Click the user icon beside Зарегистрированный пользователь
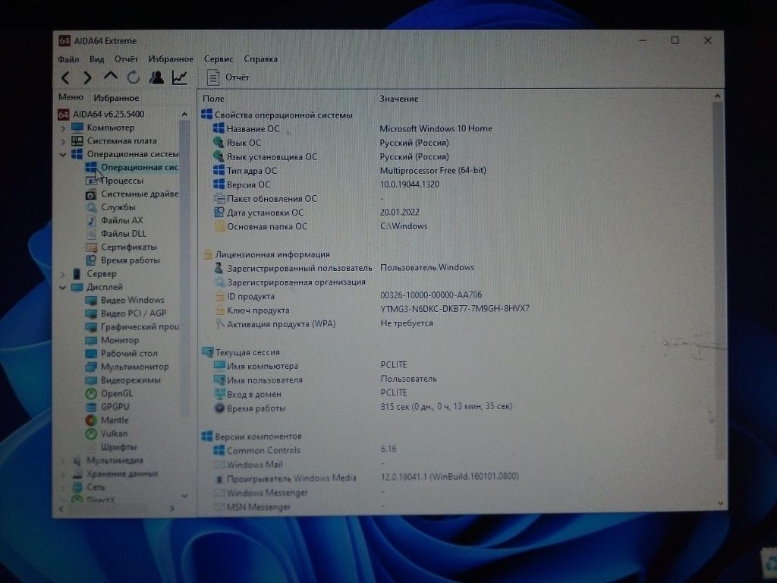777x583 pixels. pyautogui.click(x=219, y=268)
